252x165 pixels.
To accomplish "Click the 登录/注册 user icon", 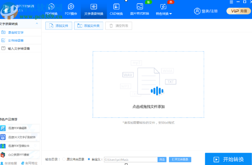I will pos(197,11).
